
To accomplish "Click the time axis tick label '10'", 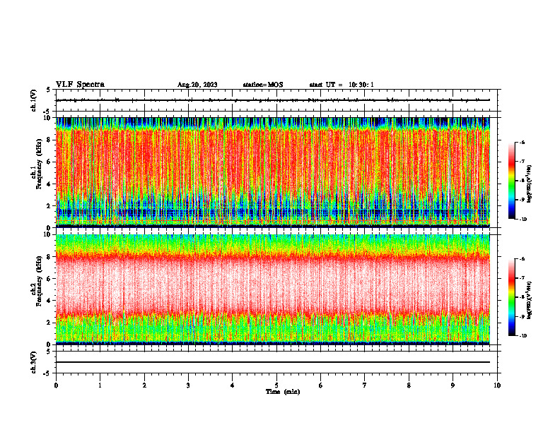I will (497, 385).
